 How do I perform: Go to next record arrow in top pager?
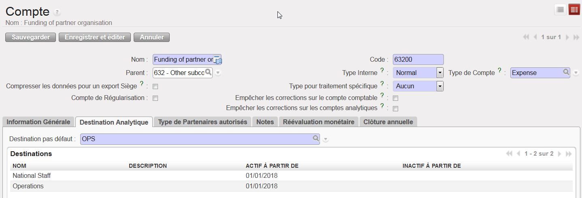tap(567, 37)
